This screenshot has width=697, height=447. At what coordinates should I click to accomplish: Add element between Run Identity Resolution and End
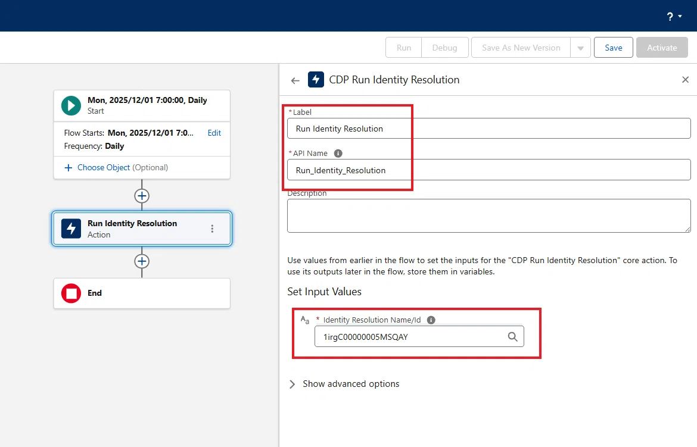[142, 261]
